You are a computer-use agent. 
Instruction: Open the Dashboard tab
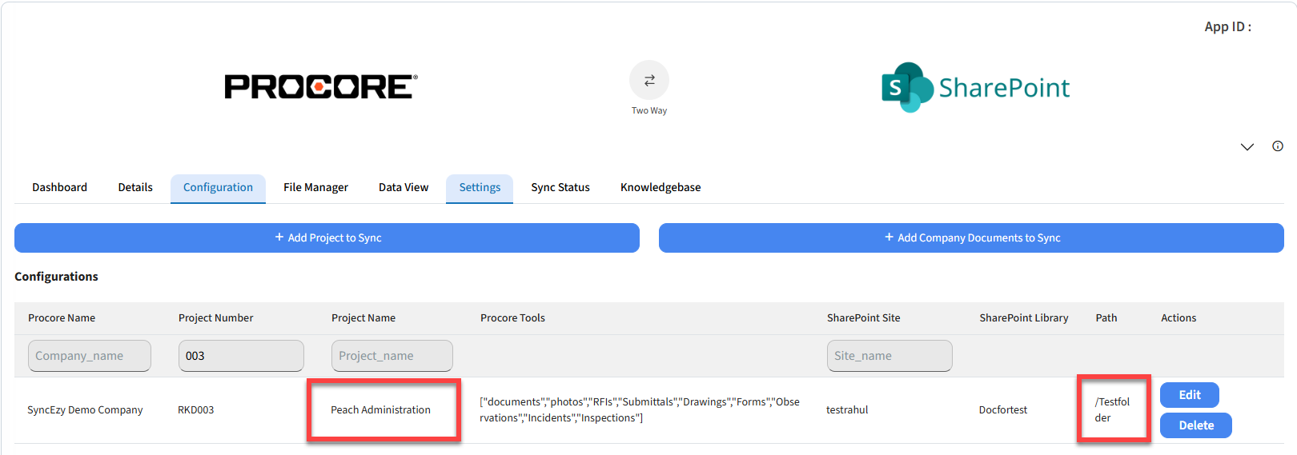[59, 188]
